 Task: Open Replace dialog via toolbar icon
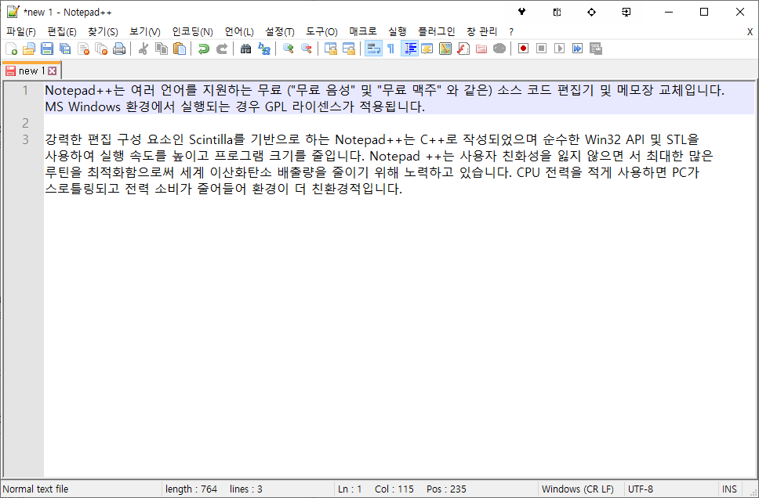tap(264, 49)
